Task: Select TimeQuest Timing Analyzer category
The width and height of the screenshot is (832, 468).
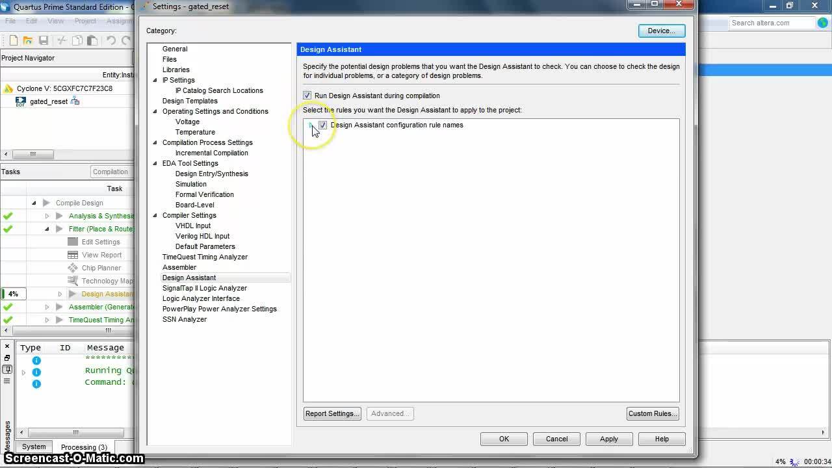Action: (205, 257)
